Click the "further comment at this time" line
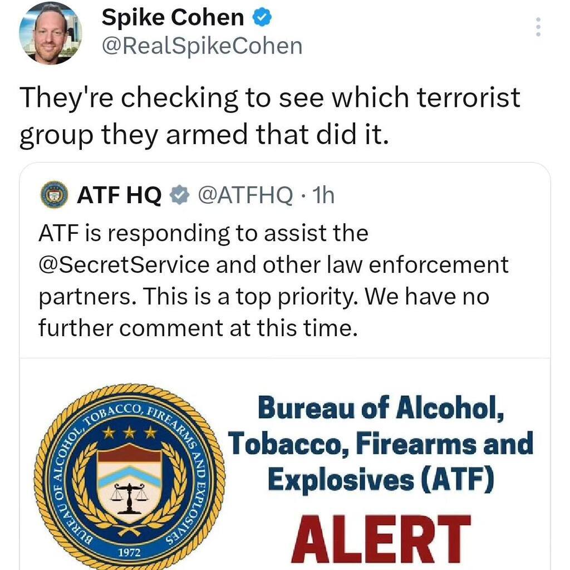 tap(196, 328)
